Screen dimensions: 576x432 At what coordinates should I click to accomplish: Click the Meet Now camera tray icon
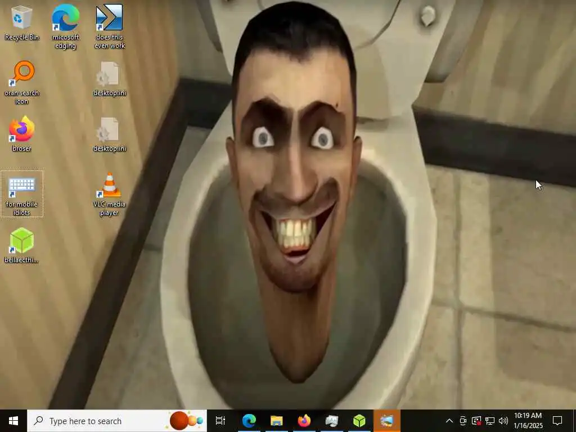click(x=463, y=421)
